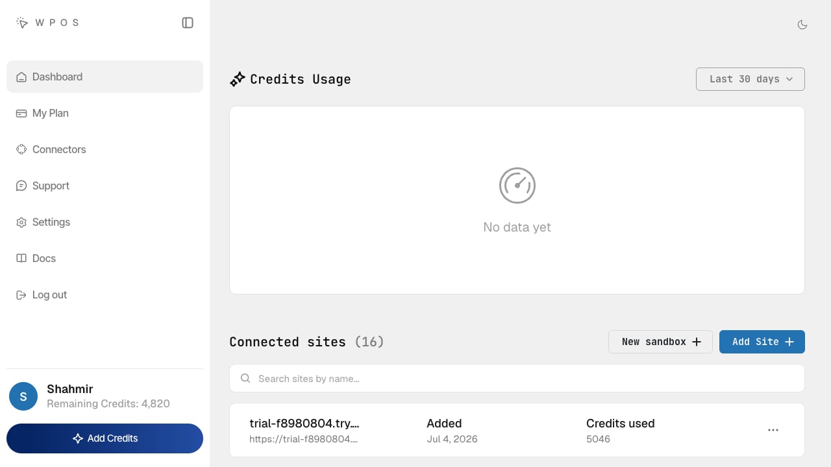Open the Docs link

[x=105, y=258]
